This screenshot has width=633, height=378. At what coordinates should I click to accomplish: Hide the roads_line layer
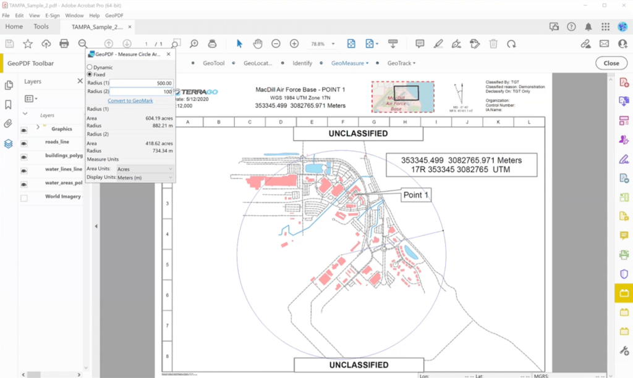24,142
